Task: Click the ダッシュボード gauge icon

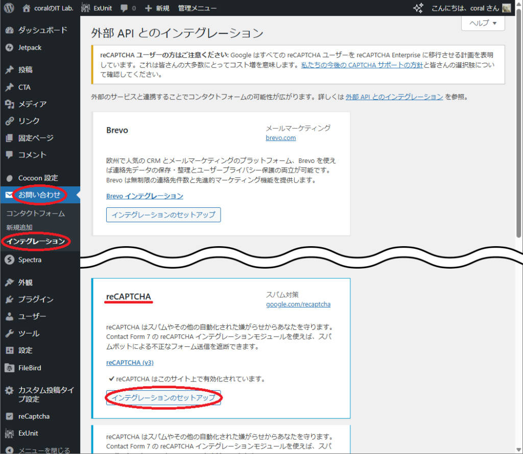Action: (9, 30)
